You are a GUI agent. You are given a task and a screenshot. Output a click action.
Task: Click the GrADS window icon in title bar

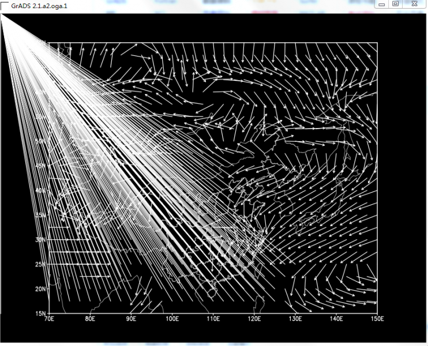(5, 5)
